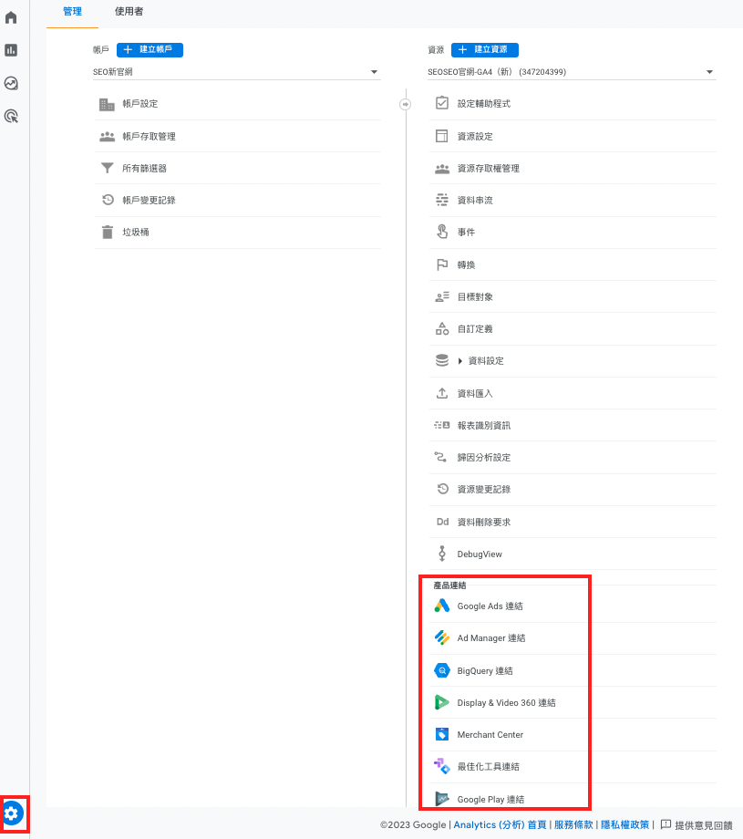This screenshot has width=743, height=839.
Task: Click the 建立資源 button
Action: pyautogui.click(x=485, y=50)
